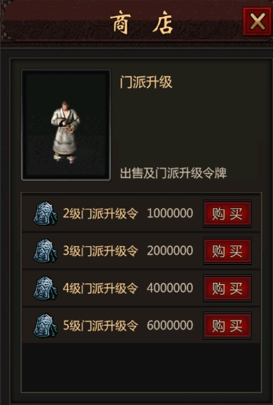The height and width of the screenshot is (405, 273).
Task: Click the 4级门派升级令 item label
Action: tap(100, 288)
